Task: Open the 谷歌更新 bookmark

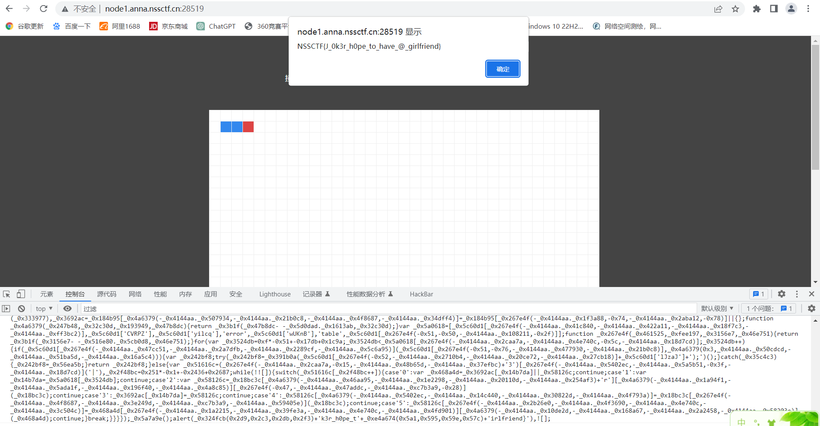Action: click(24, 27)
